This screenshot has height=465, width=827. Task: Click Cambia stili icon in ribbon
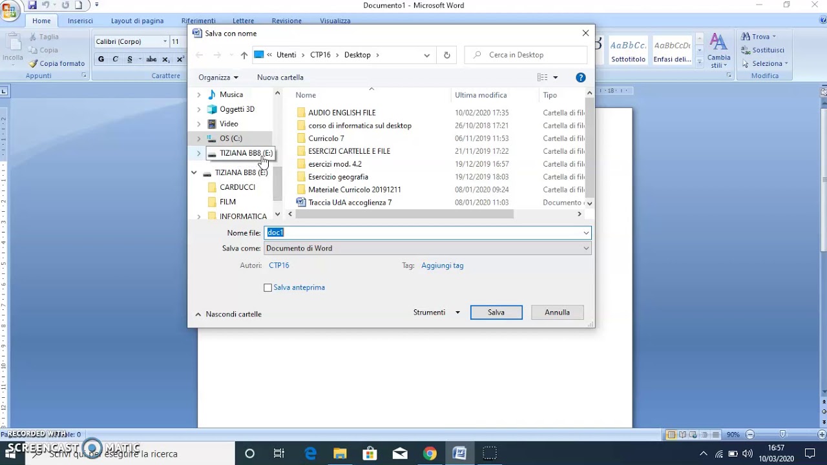(x=718, y=50)
